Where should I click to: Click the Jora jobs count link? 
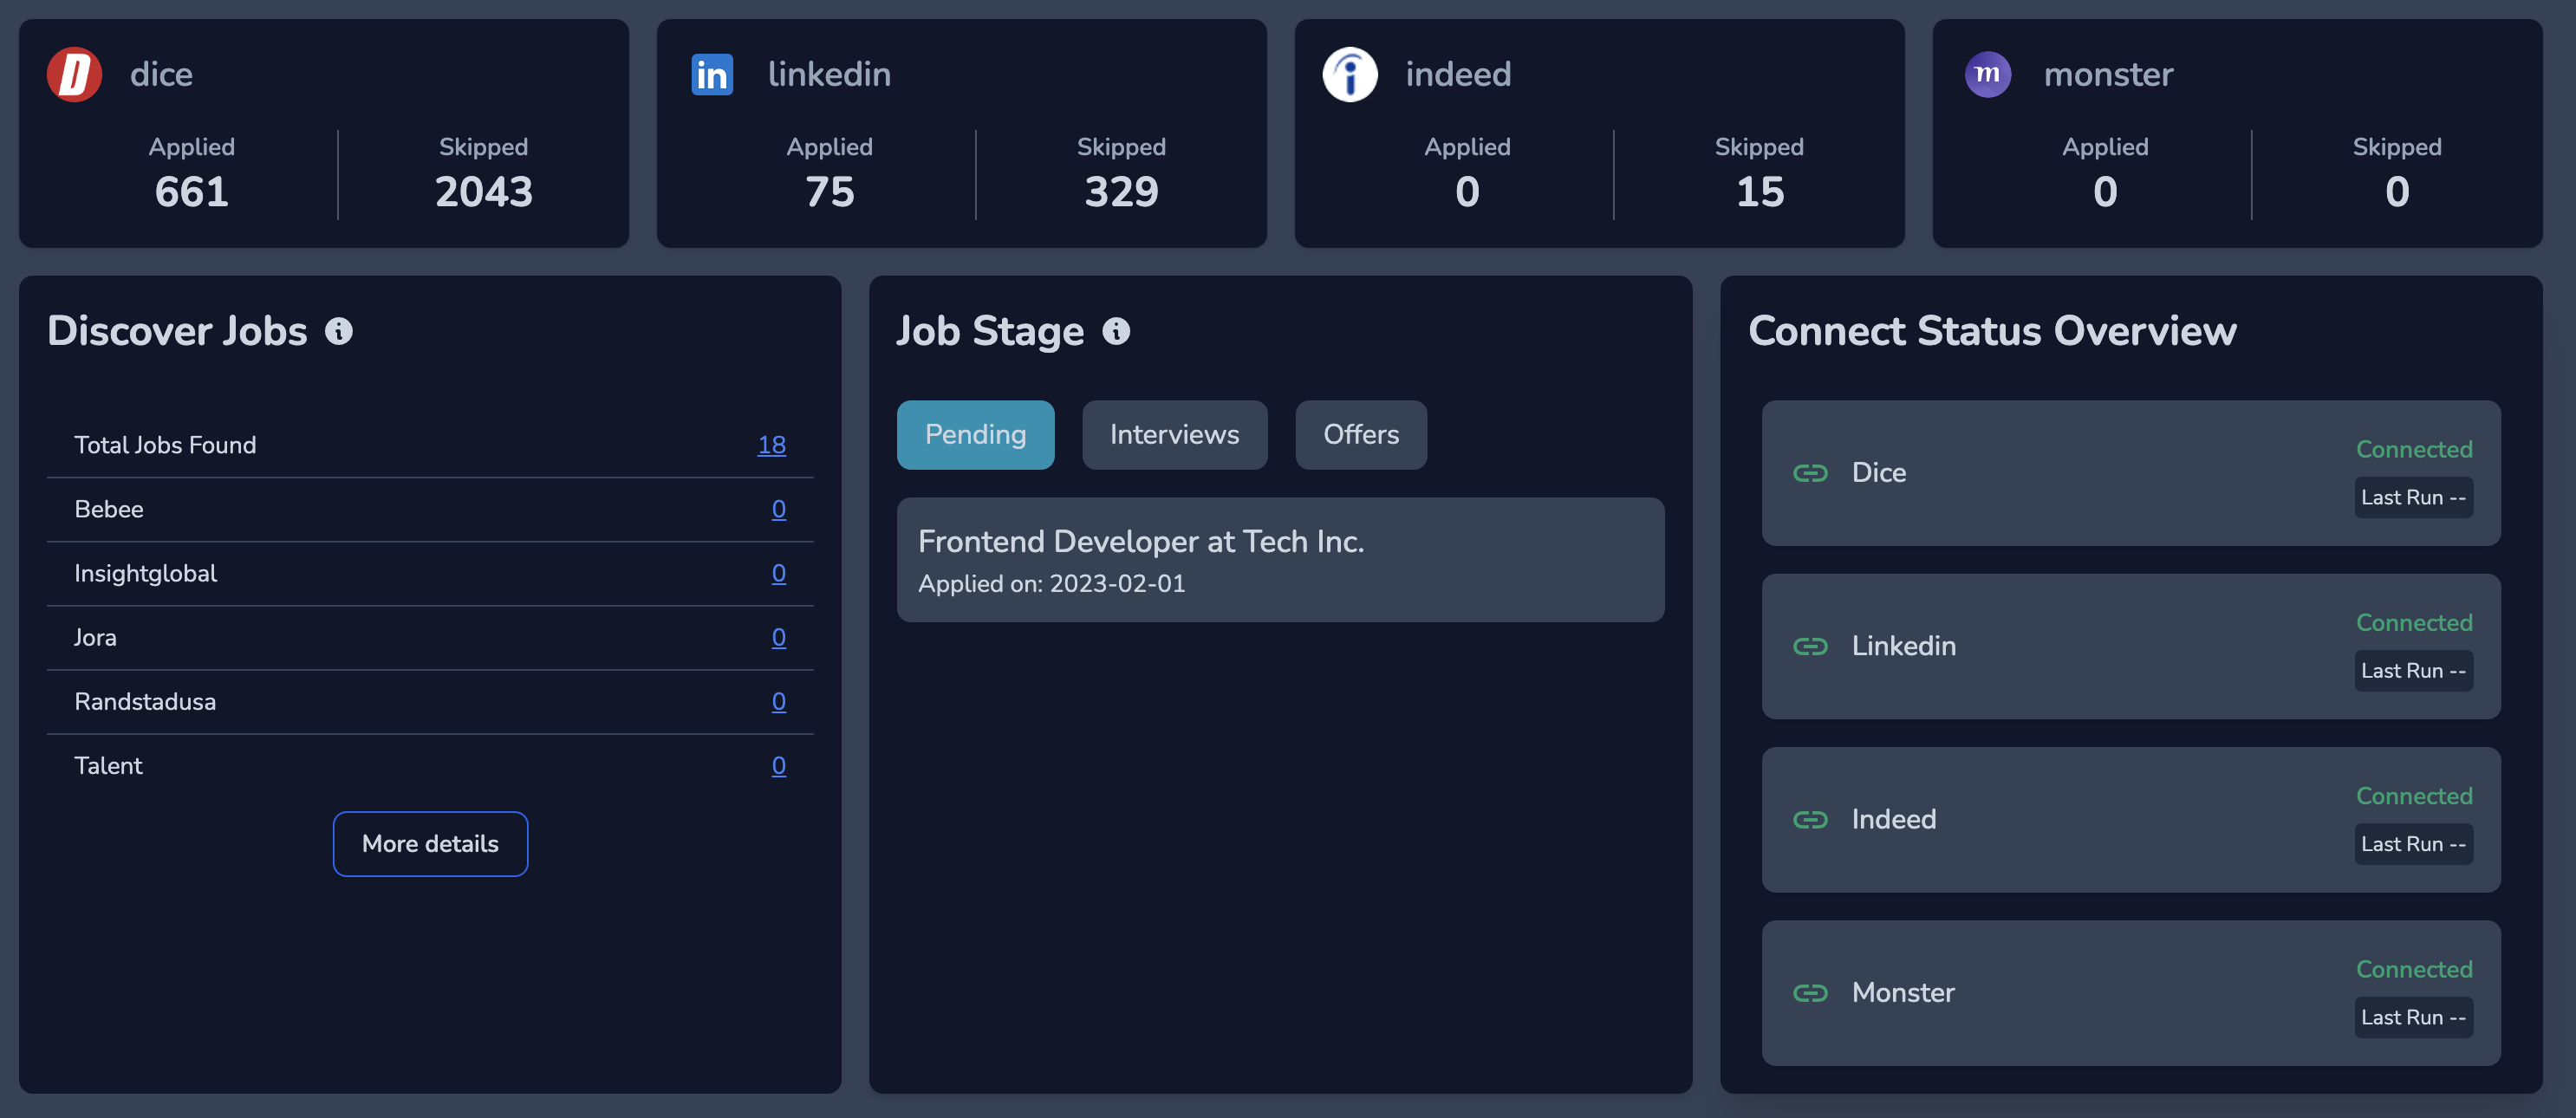tap(778, 637)
